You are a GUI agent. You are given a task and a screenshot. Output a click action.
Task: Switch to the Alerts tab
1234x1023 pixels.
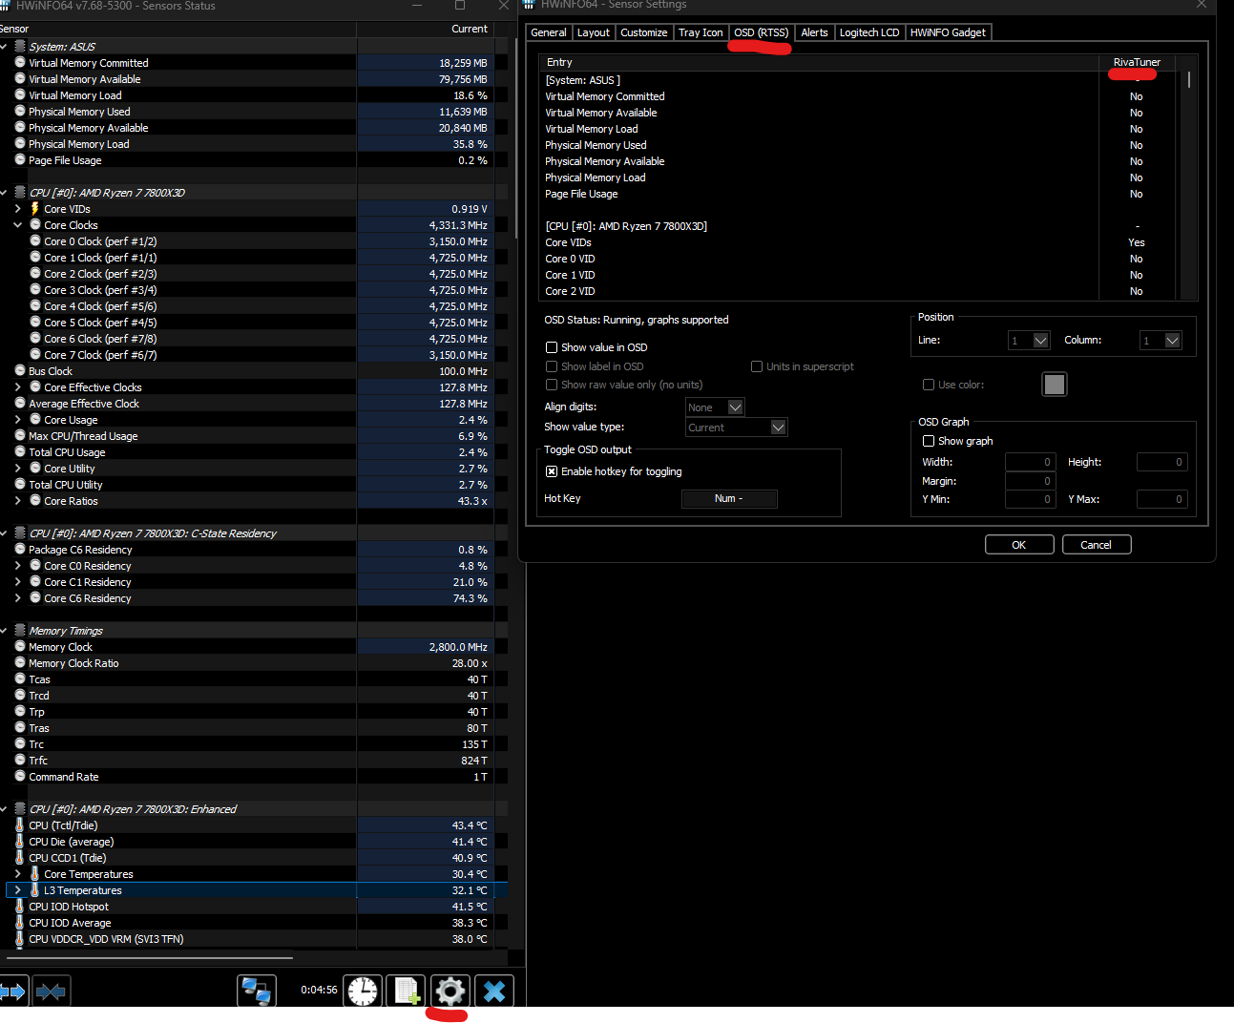click(x=814, y=31)
